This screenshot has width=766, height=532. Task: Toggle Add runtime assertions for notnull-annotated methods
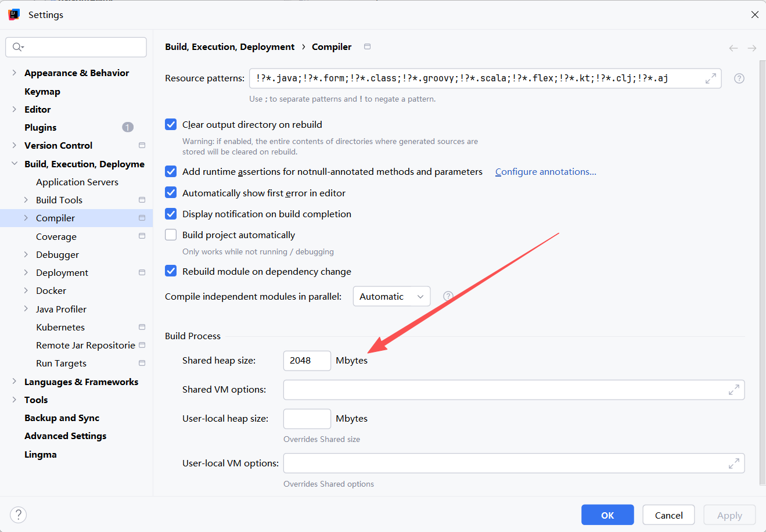coord(171,171)
